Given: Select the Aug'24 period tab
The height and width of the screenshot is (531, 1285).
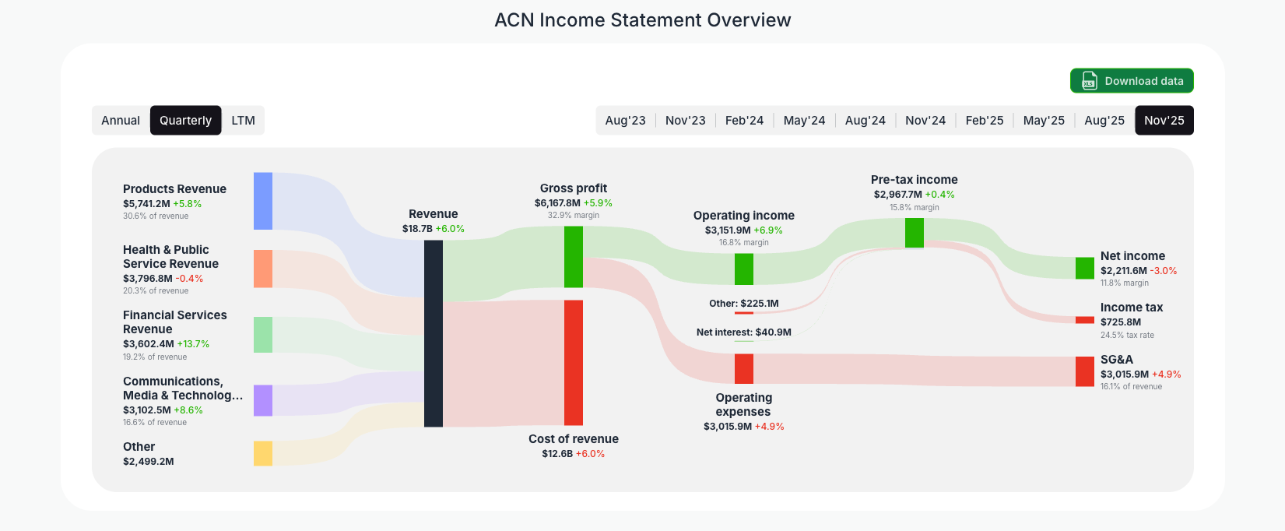Looking at the screenshot, I should tap(865, 120).
